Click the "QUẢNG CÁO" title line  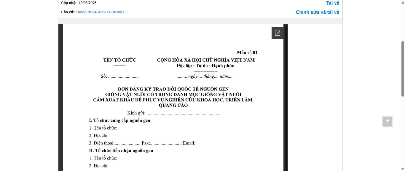(x=173, y=105)
